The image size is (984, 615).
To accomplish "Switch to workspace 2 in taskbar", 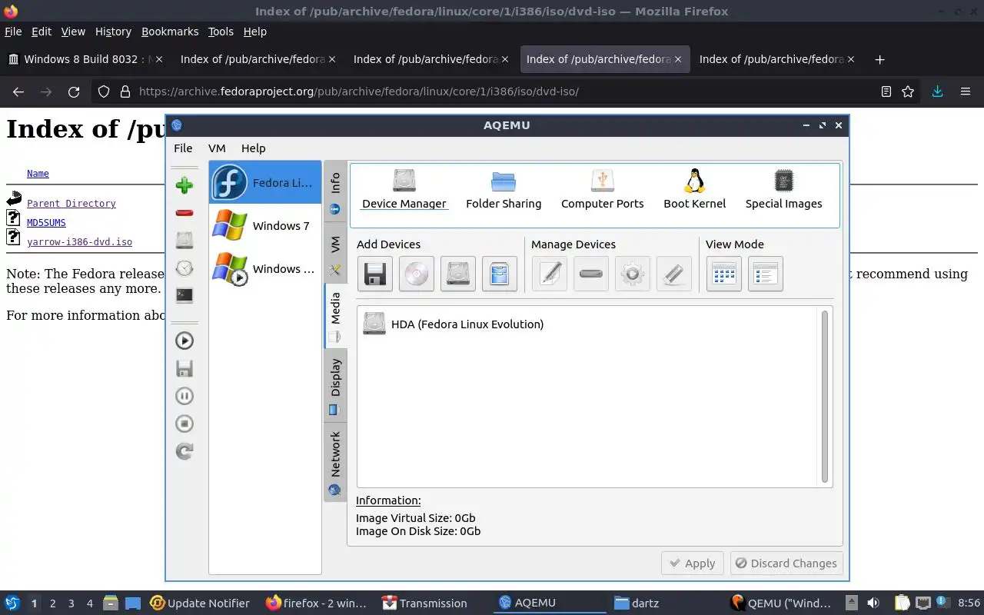I will pyautogui.click(x=52, y=603).
